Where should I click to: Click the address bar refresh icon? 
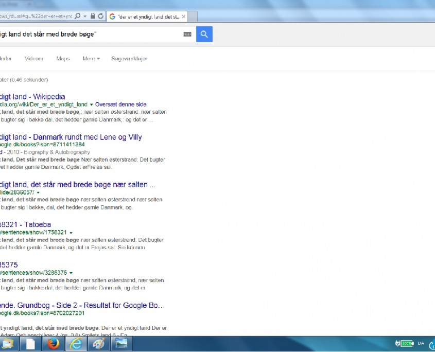coord(100,16)
